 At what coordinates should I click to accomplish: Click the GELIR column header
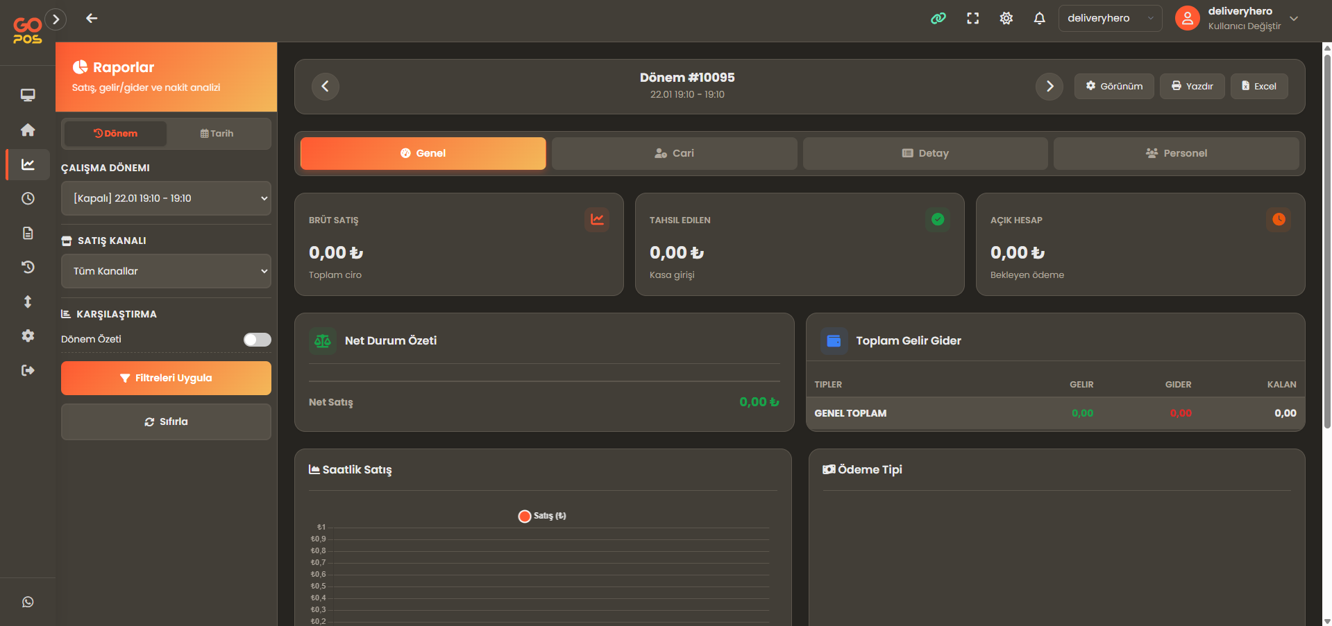[1081, 385]
